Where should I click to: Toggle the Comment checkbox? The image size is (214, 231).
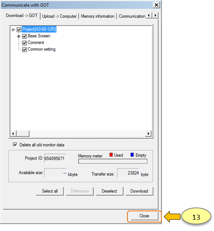point(24,43)
